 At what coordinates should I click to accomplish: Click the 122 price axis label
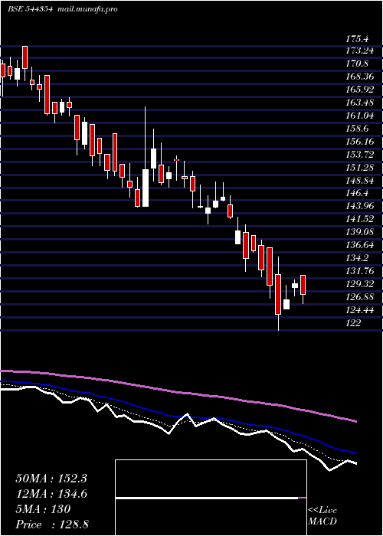tap(354, 322)
